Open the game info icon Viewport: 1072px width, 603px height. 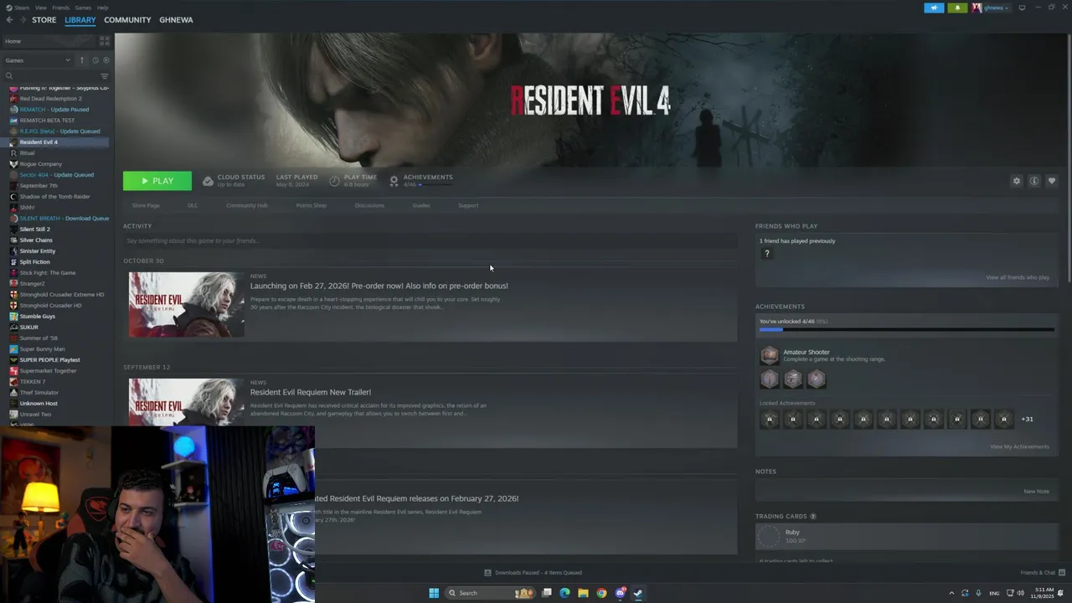[1034, 181]
